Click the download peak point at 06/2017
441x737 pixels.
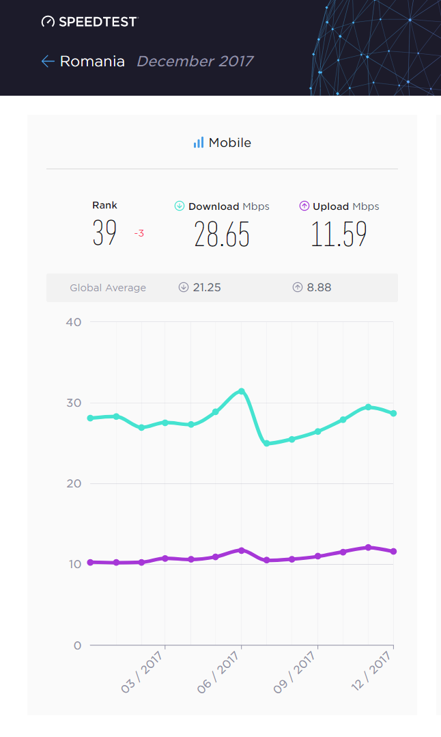[x=242, y=391]
